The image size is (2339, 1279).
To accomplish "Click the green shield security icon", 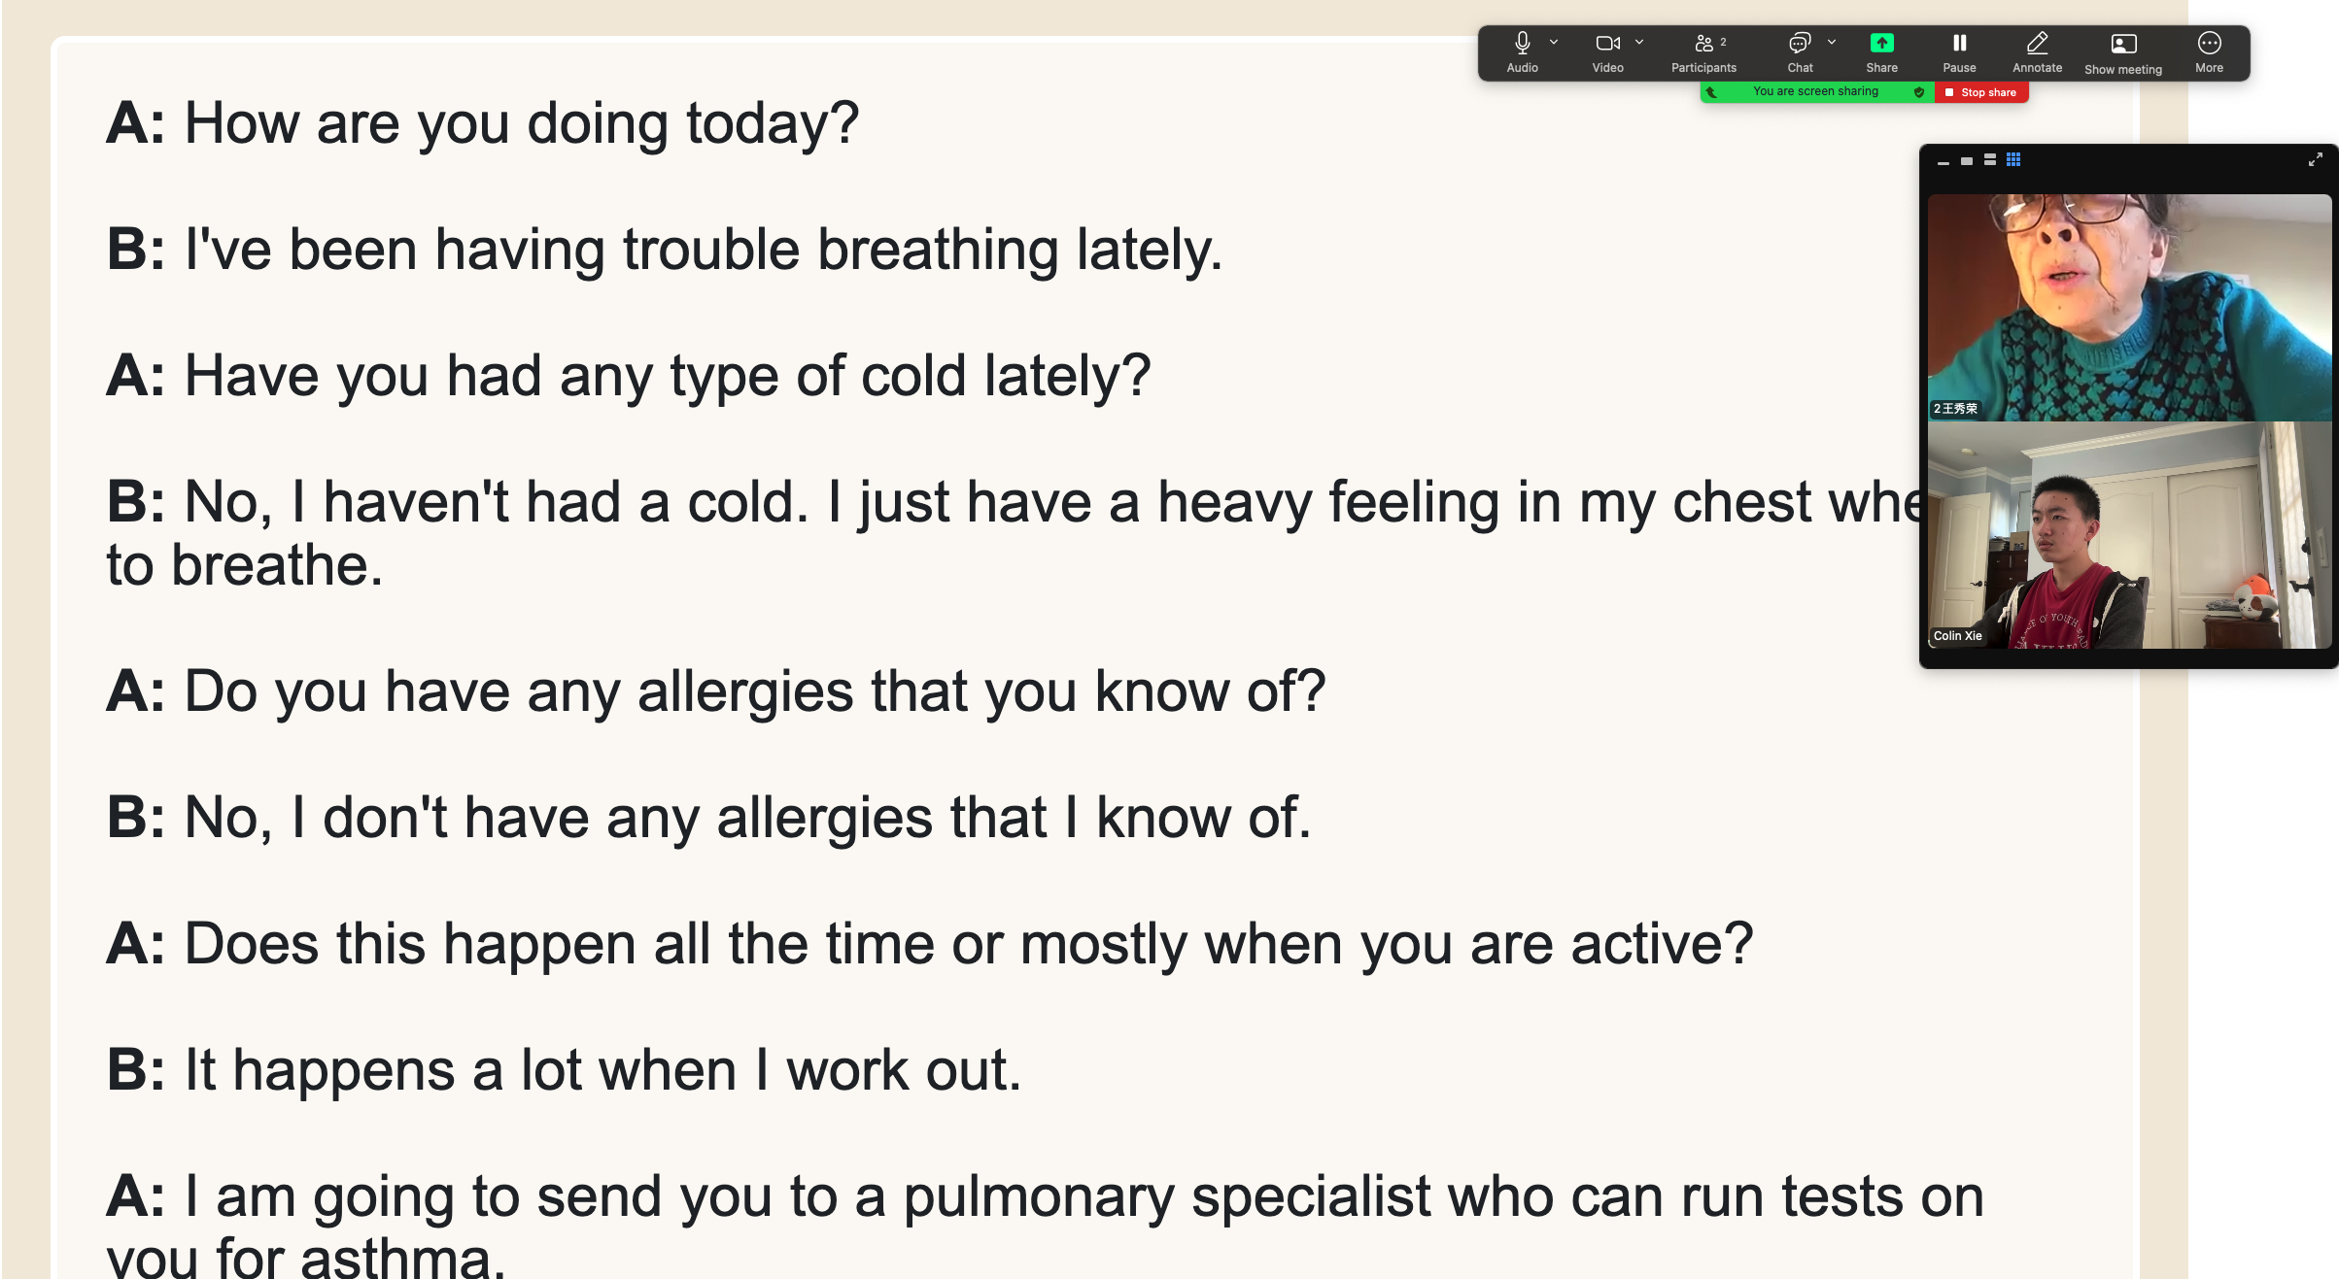I will 1919,92.
